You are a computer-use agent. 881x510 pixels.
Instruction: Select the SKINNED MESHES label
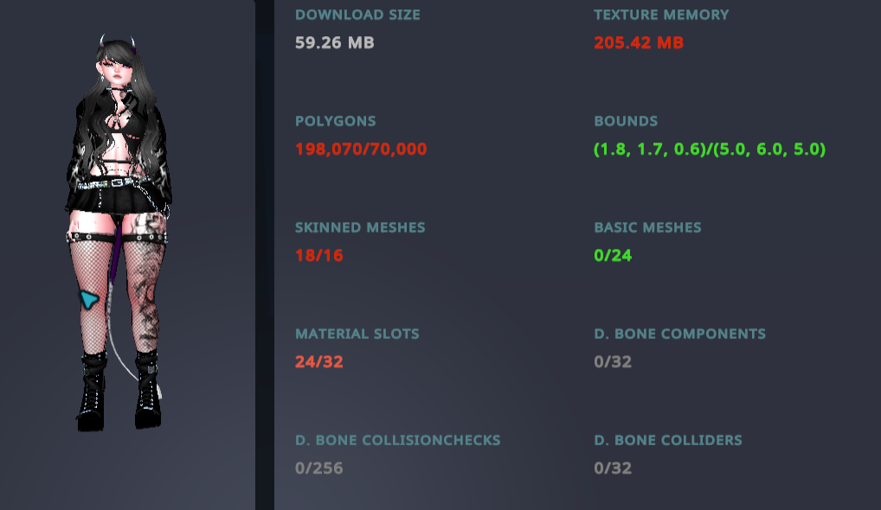point(360,228)
